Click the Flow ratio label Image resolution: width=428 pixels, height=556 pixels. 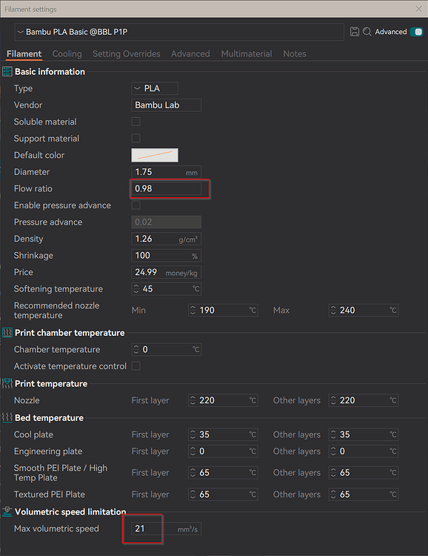[33, 188]
